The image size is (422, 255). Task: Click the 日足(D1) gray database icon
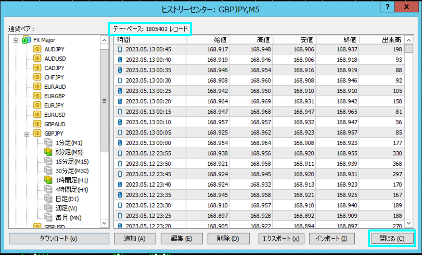tap(48, 199)
